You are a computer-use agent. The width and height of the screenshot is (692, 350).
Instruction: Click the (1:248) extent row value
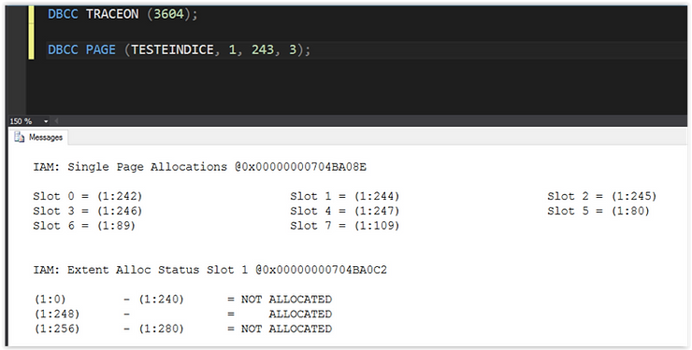coord(57,314)
